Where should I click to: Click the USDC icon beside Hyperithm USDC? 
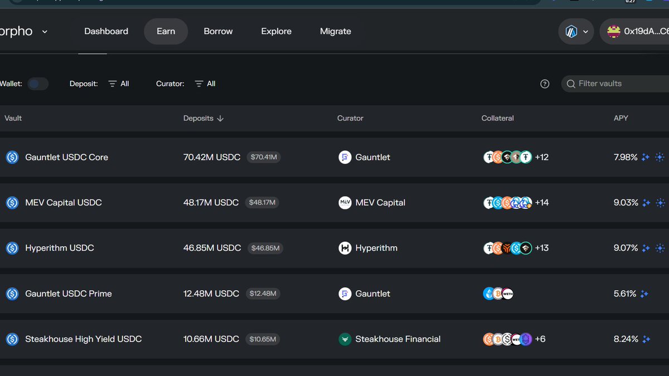click(12, 248)
